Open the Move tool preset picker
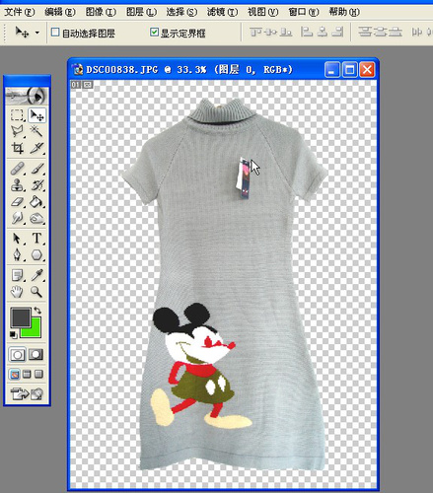 [37, 33]
